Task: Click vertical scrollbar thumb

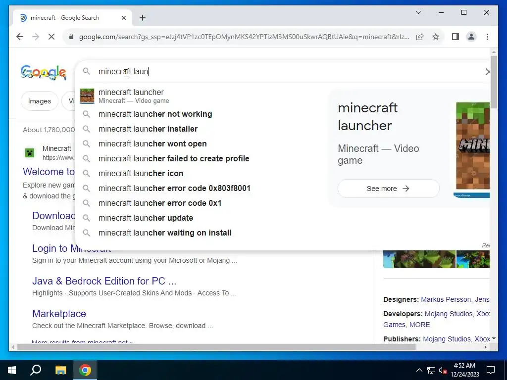Action: point(494,82)
